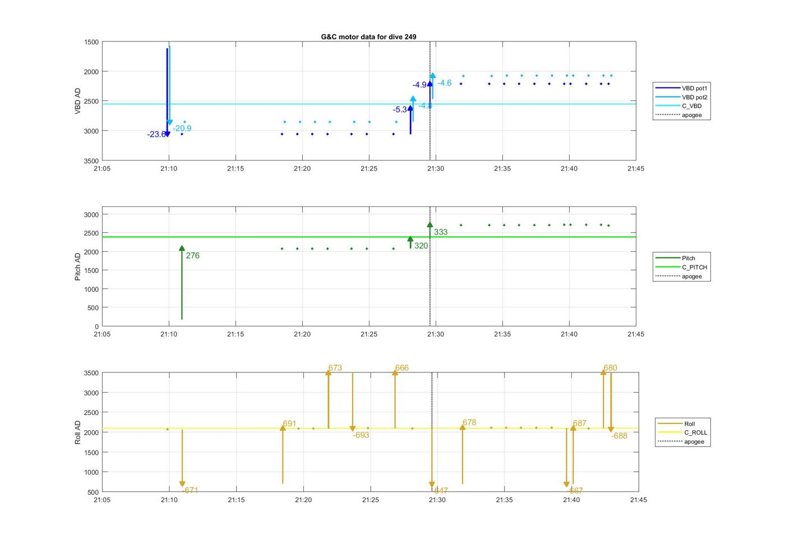
Task: Click the chart title 'G&C motor data for dive 249'
Action: click(x=368, y=36)
